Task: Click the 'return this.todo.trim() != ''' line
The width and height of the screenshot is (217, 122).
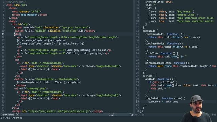Action: coord(168,57)
